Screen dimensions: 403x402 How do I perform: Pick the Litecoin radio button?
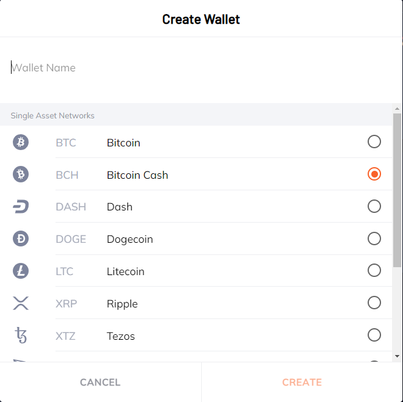374,270
